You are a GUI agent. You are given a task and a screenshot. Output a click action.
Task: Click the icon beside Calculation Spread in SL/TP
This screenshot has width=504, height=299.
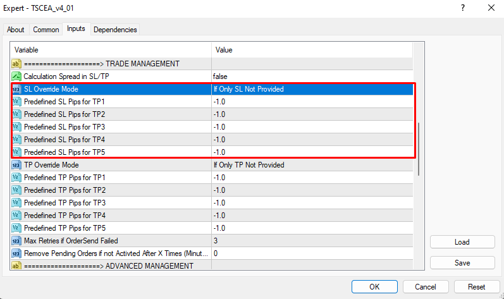tap(17, 76)
